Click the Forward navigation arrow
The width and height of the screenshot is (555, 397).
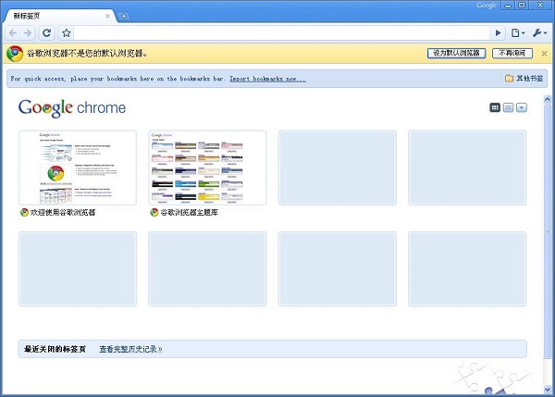click(x=28, y=33)
